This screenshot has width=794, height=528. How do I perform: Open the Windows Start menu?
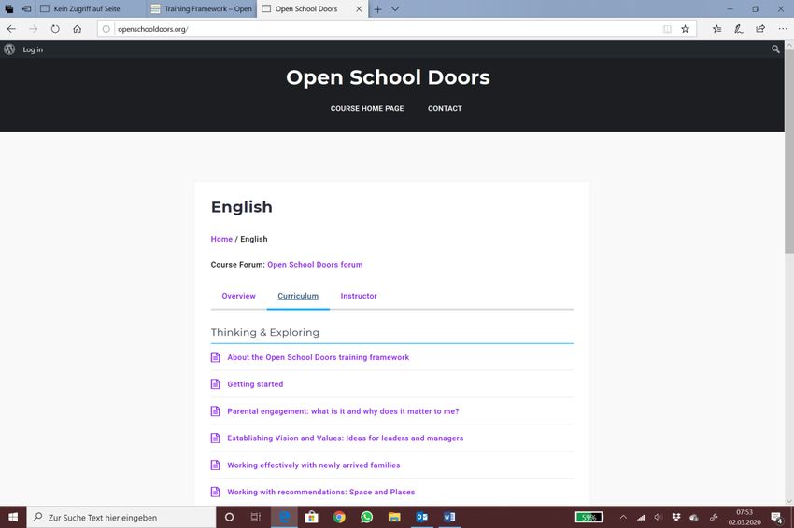click(13, 517)
